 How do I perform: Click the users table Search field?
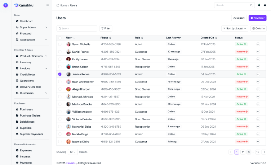[77, 28]
